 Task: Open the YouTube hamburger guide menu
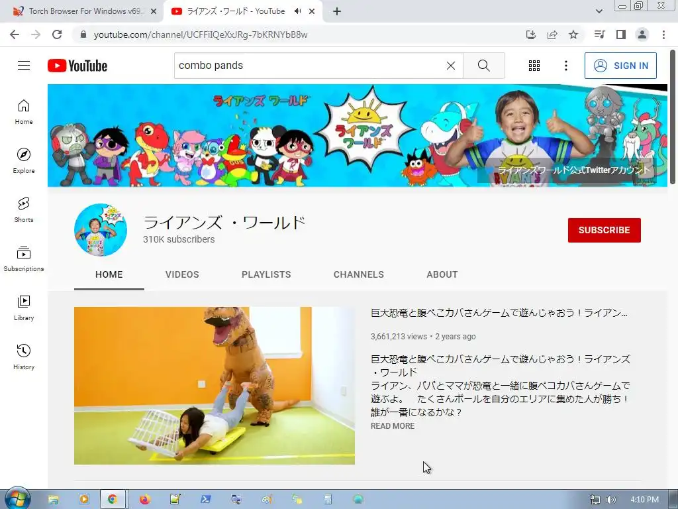click(x=24, y=66)
